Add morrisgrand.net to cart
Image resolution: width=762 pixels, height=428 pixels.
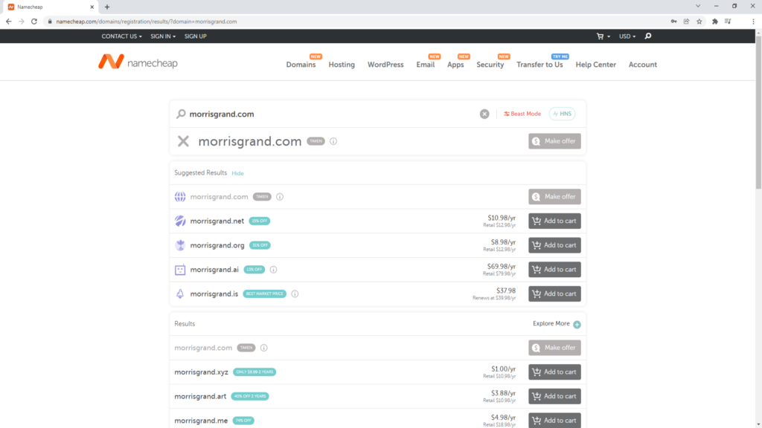click(554, 221)
